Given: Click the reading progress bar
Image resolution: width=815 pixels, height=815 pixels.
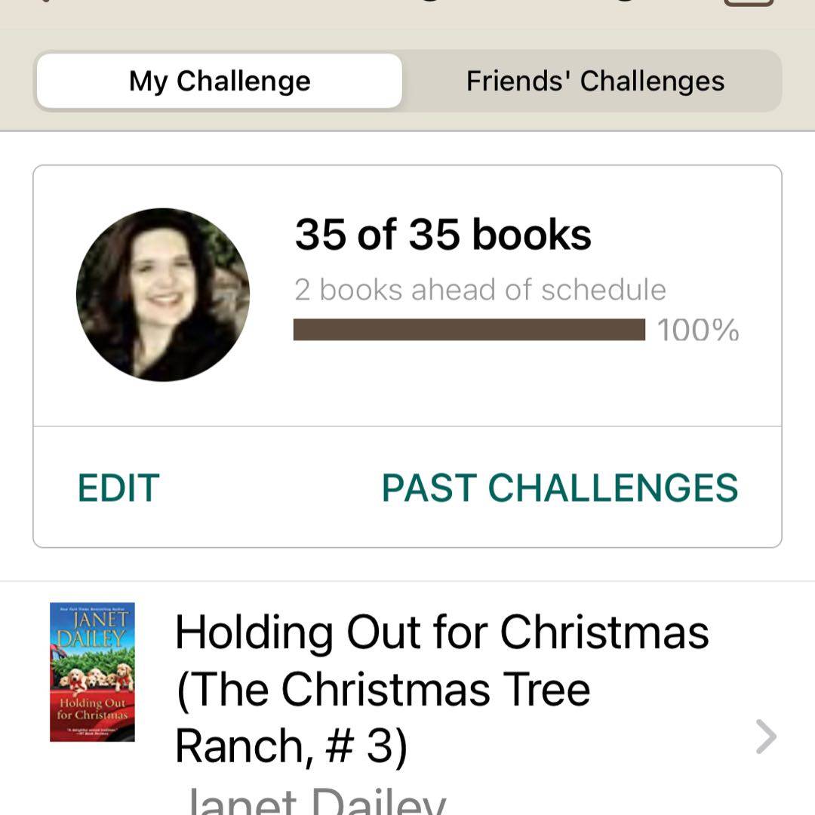Looking at the screenshot, I should (x=469, y=330).
